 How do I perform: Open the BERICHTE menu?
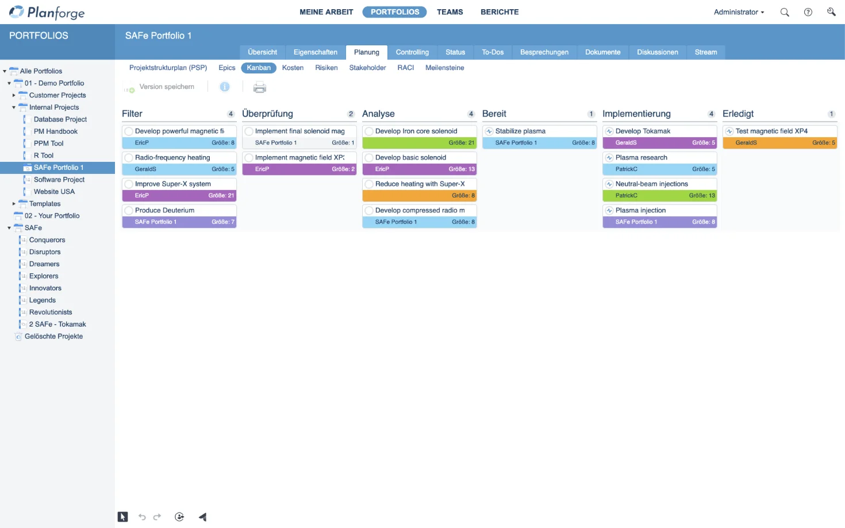500,12
